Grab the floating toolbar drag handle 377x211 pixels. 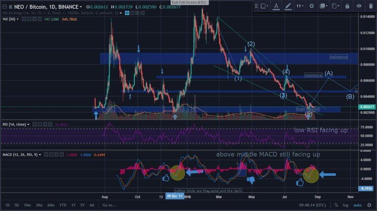tap(256, 6)
